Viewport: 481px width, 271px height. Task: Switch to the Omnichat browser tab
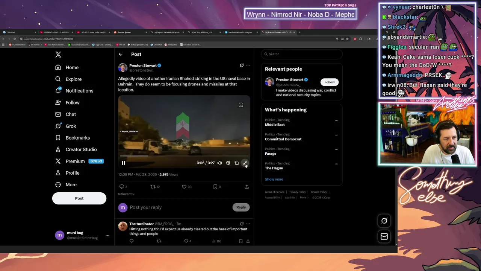point(19,32)
